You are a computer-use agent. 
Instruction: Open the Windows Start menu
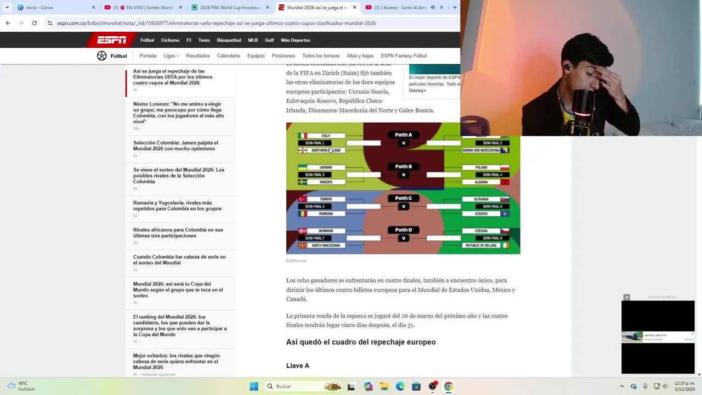[x=254, y=386]
